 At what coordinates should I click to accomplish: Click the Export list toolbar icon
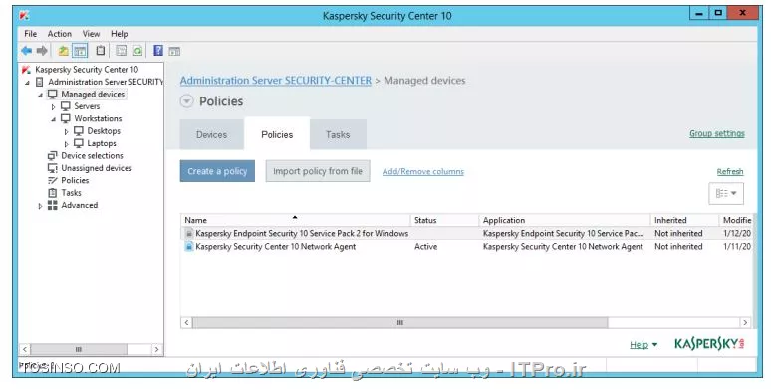tap(121, 50)
